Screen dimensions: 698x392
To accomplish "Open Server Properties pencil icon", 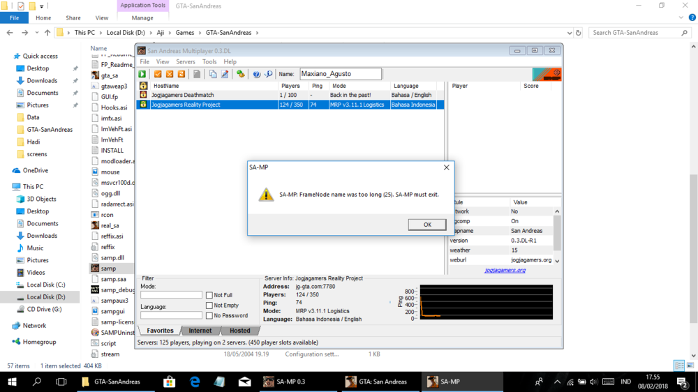I will pyautogui.click(x=225, y=74).
